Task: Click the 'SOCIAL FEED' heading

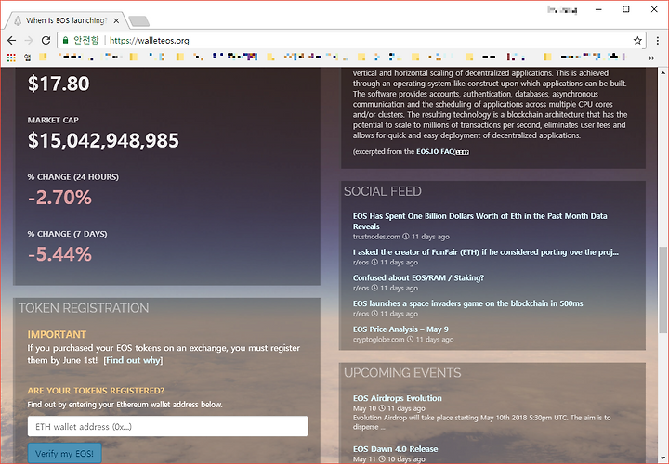Action: 383,191
